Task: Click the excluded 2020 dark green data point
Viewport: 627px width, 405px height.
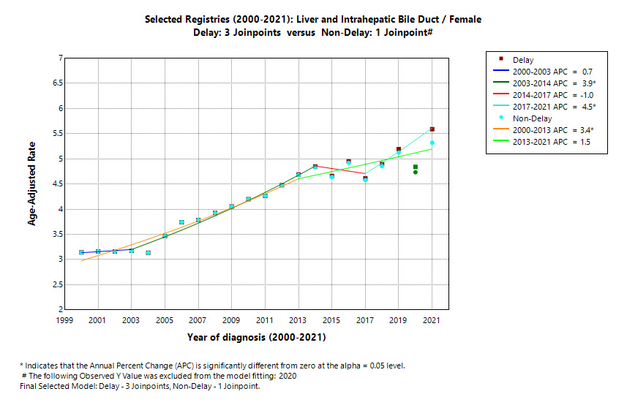Action: (x=416, y=167)
